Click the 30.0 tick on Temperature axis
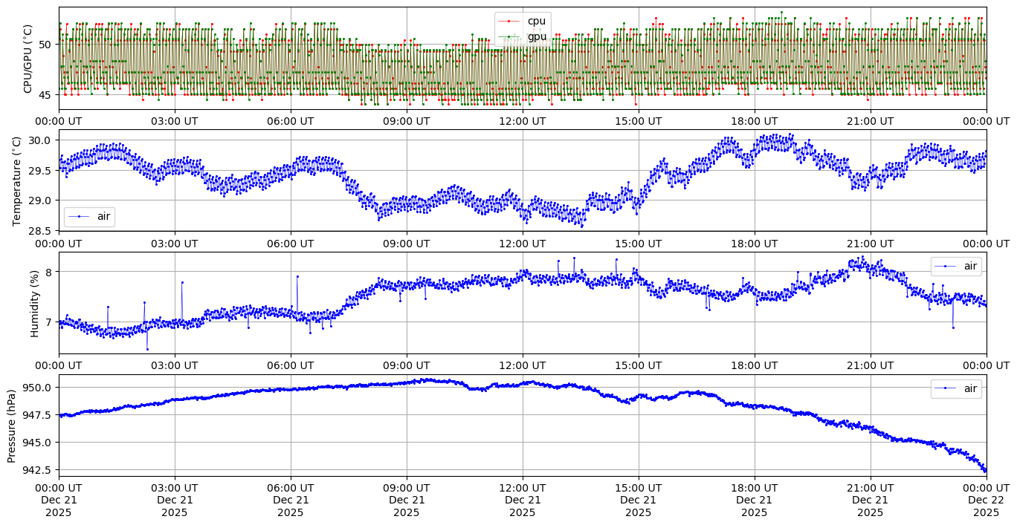This screenshot has height=525, width=1017. 39,140
